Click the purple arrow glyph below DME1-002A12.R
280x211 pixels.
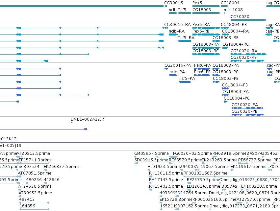click(72, 123)
